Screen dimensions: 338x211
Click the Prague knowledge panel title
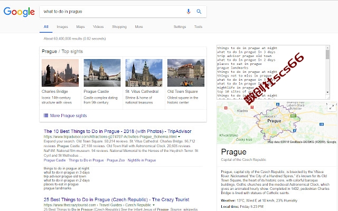233,152
